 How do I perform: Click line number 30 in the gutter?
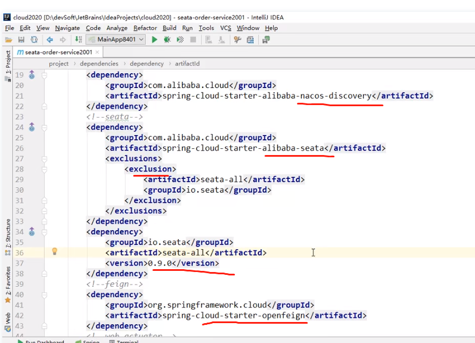(19, 190)
